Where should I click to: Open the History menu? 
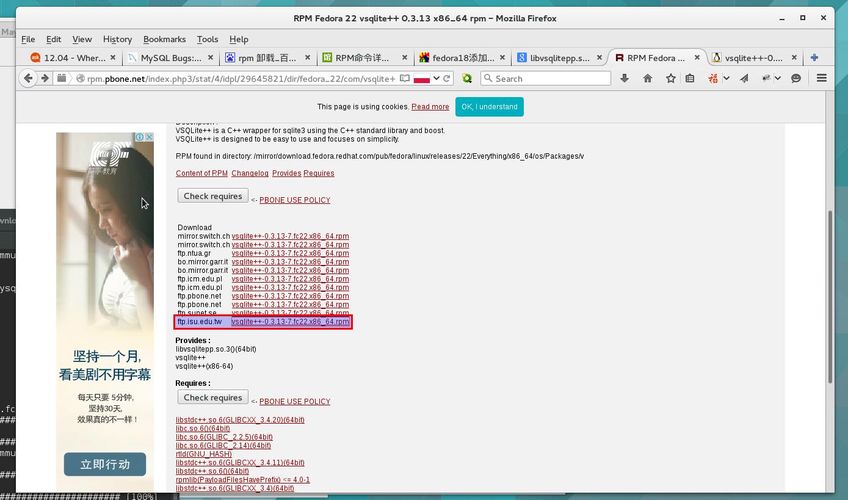(x=117, y=39)
